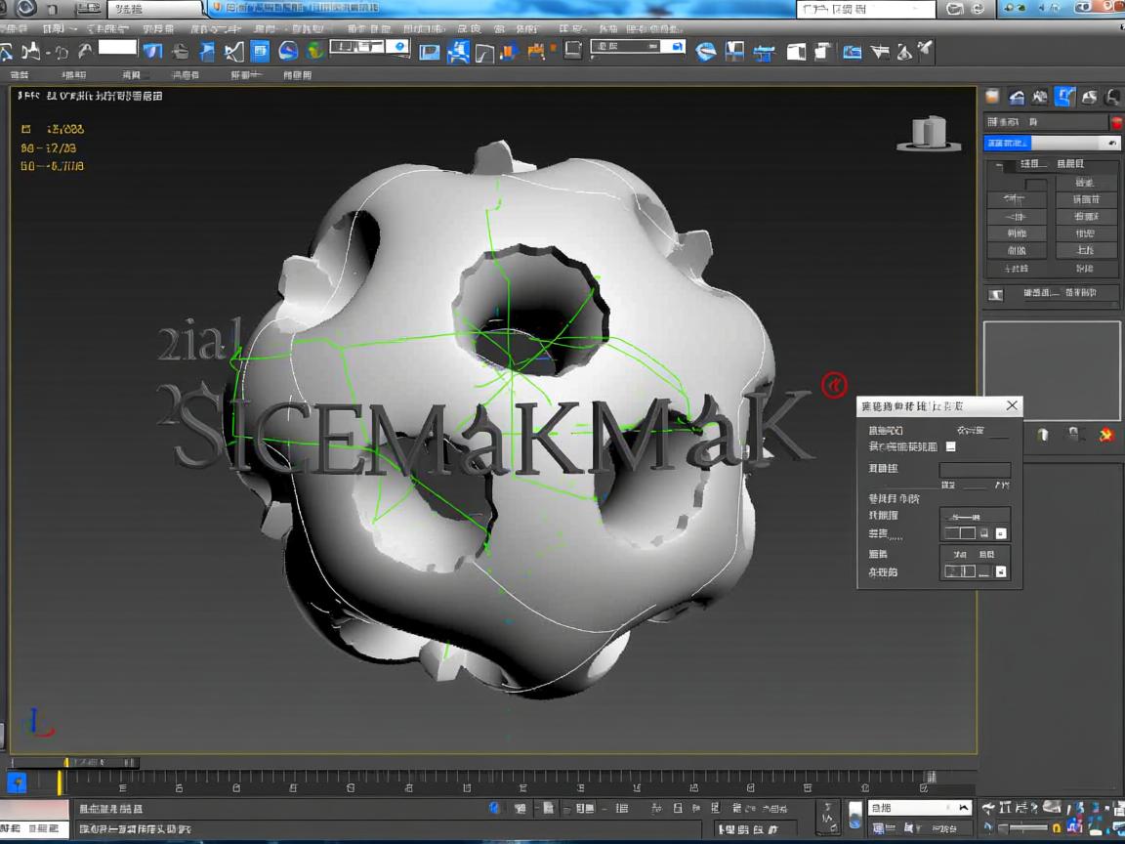Toggle the checkbox in the floating dialog

tap(950, 447)
